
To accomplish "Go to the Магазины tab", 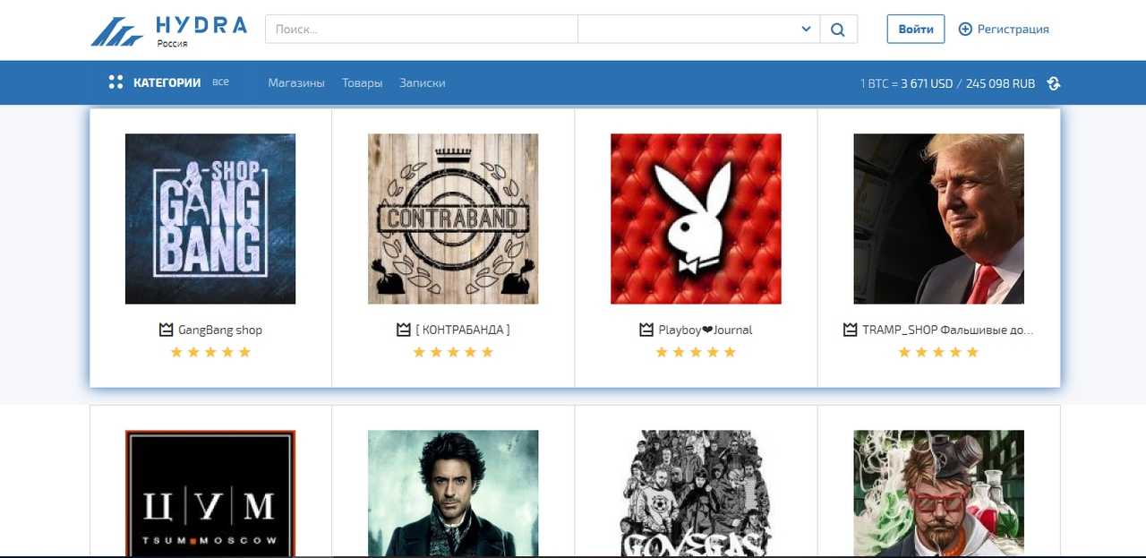I will [296, 82].
